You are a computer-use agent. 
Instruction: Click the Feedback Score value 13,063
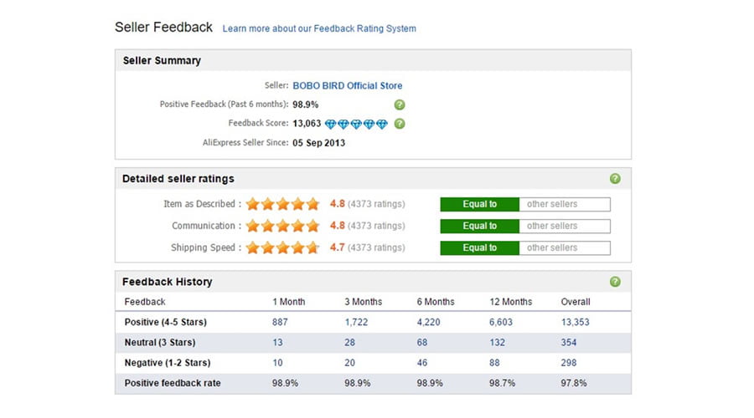point(307,124)
